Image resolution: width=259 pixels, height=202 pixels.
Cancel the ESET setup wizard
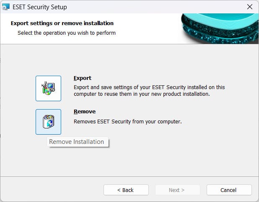tap(229, 190)
